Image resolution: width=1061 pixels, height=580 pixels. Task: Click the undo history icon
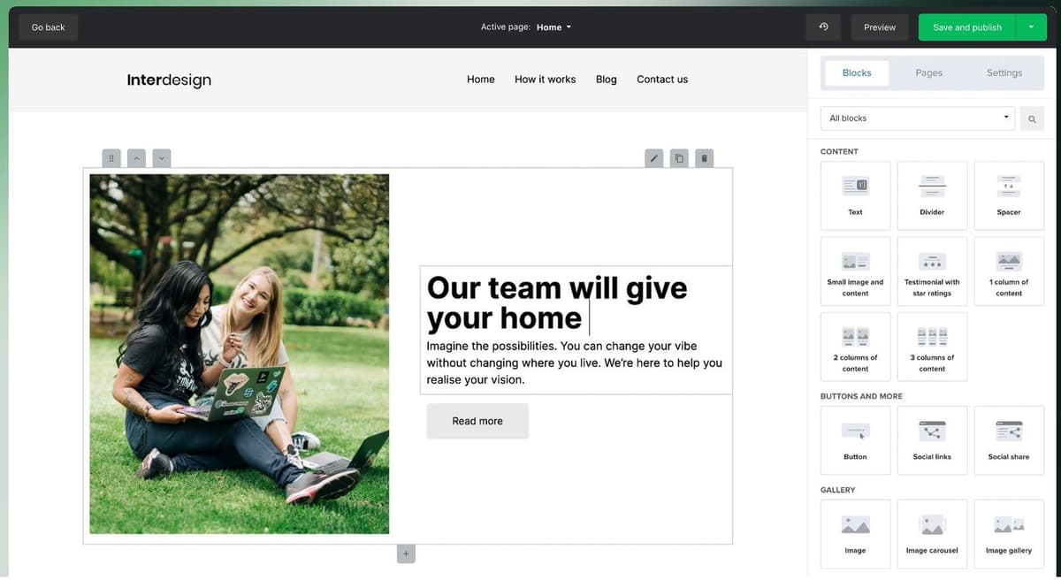tap(823, 27)
